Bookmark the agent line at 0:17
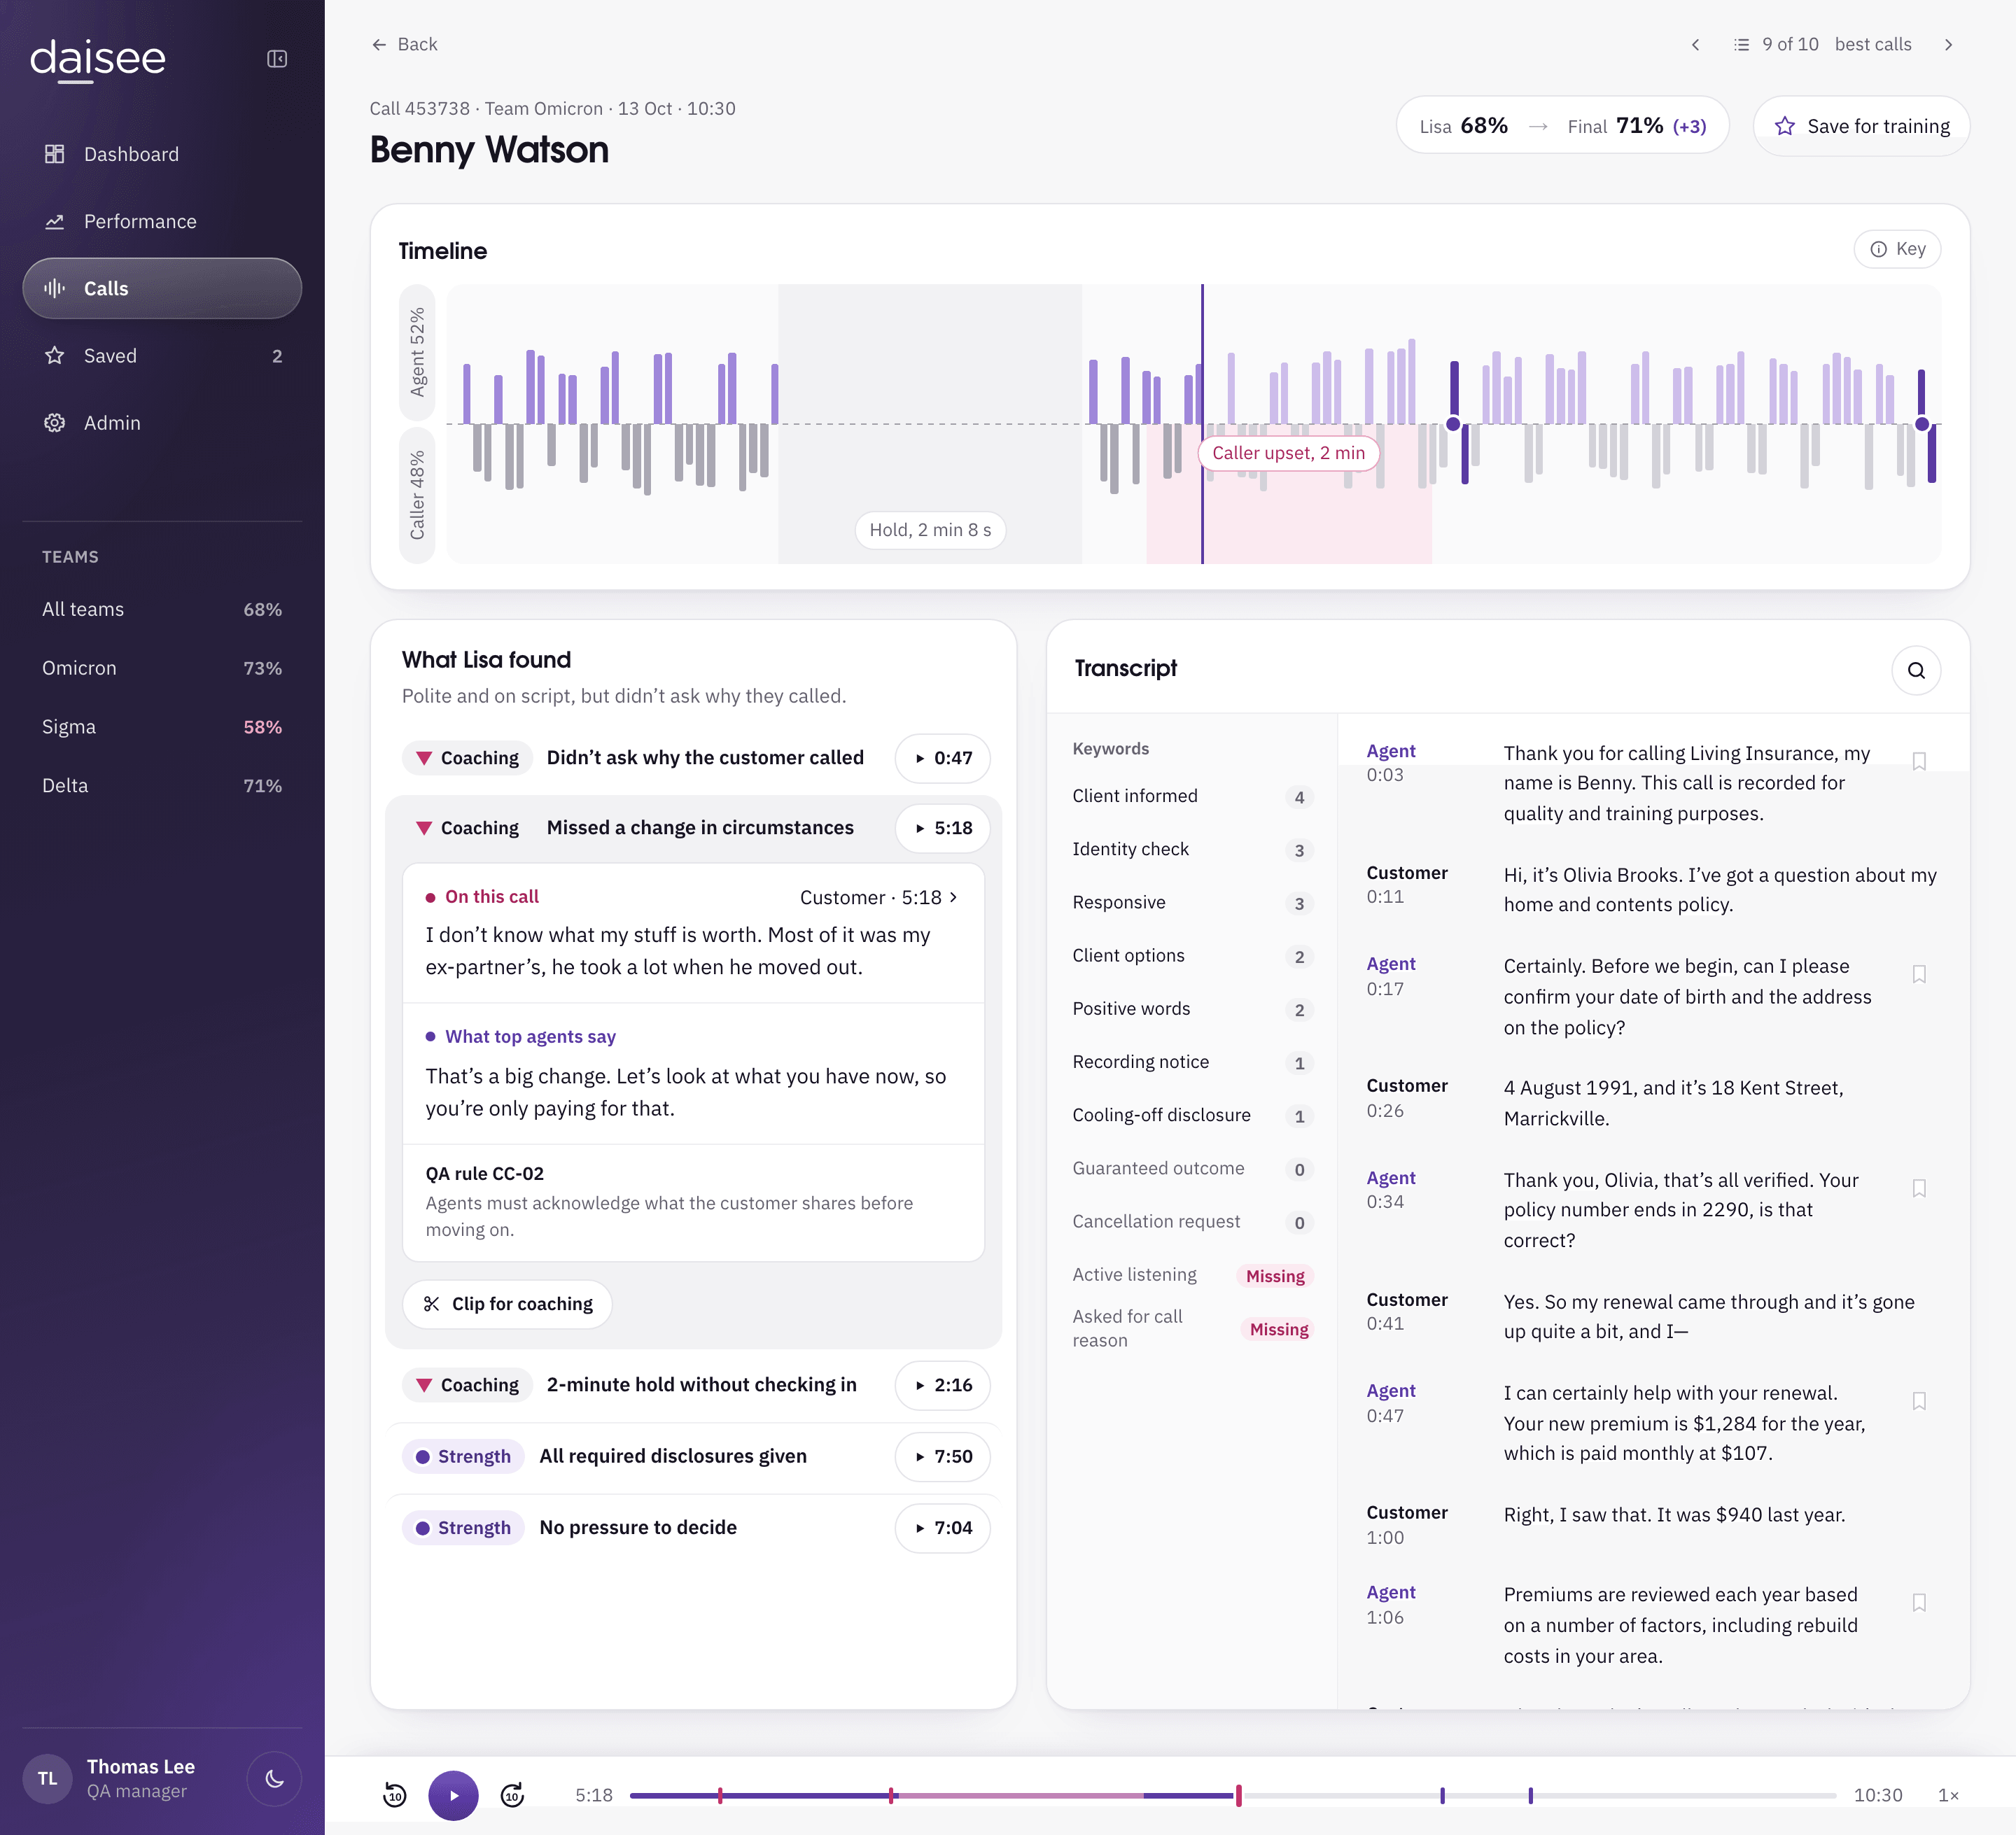This screenshot has height=1835, width=2016. [1919, 974]
